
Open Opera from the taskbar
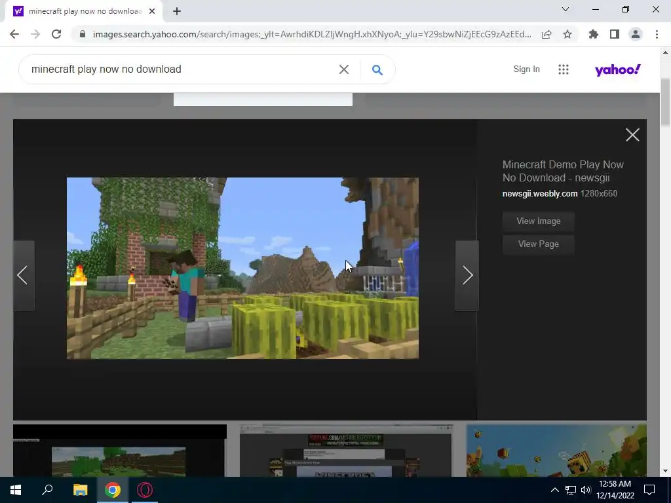pyautogui.click(x=145, y=490)
